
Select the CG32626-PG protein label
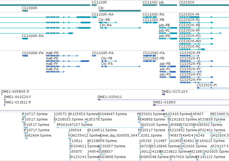point(191,75)
